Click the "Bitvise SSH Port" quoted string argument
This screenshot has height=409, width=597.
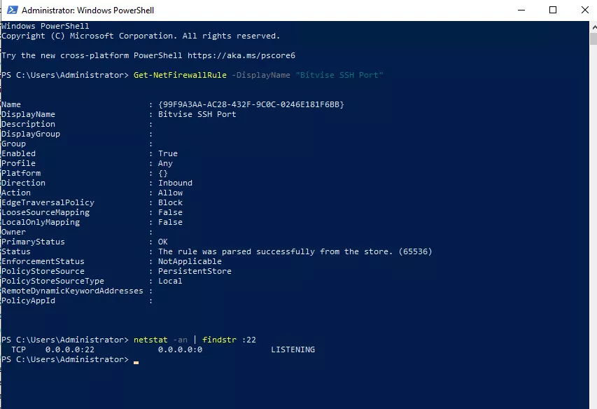point(339,75)
